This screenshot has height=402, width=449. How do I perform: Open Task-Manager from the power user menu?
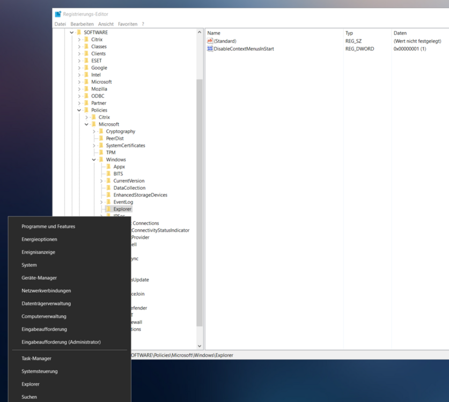tap(36, 358)
